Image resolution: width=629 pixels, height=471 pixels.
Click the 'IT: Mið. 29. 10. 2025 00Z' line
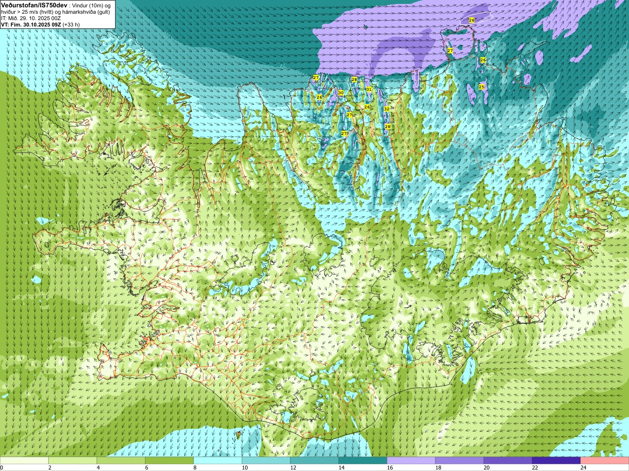(x=31, y=18)
